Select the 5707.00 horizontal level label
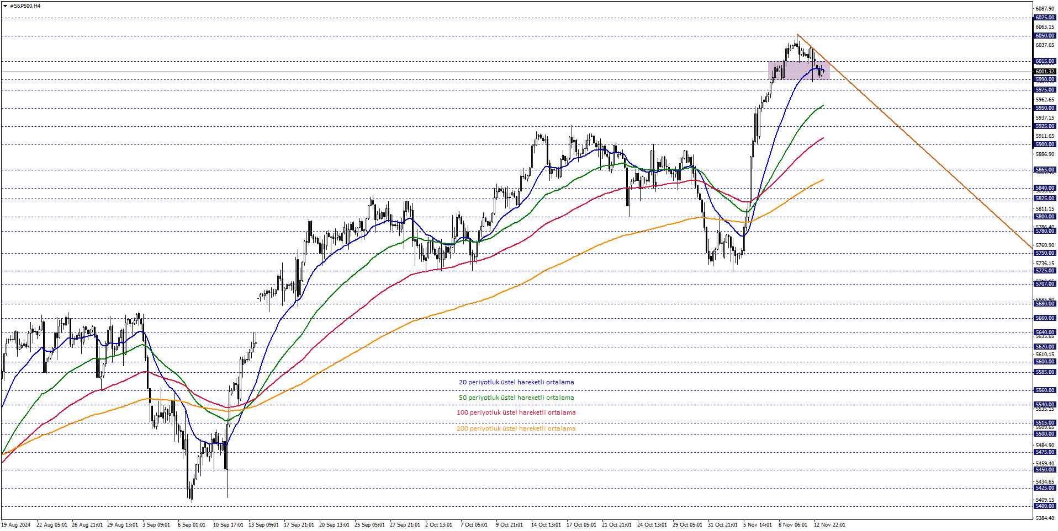The height and width of the screenshot is (531, 1058). (x=1045, y=284)
